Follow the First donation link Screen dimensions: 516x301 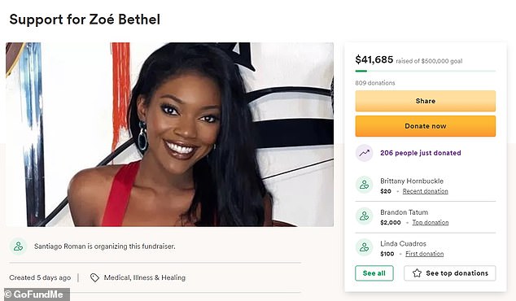425,254
